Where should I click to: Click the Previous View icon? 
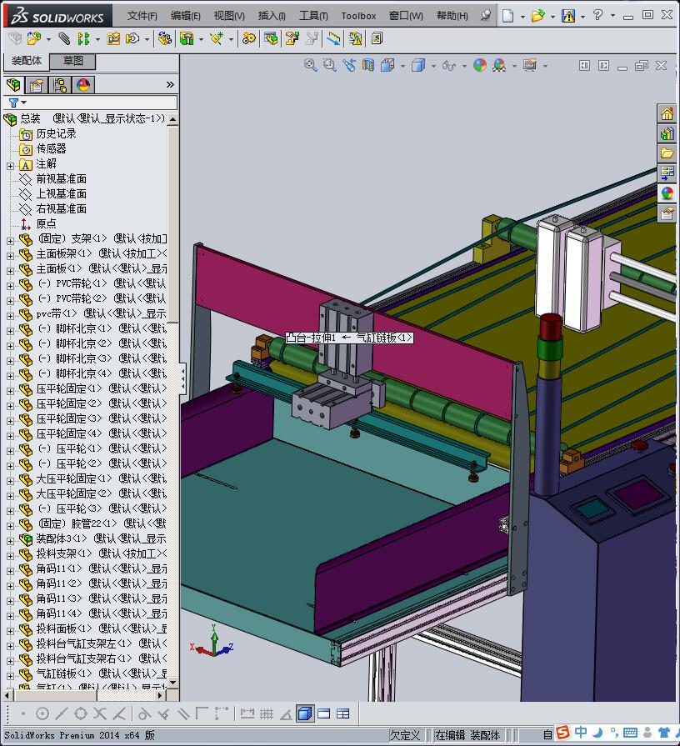click(349, 65)
